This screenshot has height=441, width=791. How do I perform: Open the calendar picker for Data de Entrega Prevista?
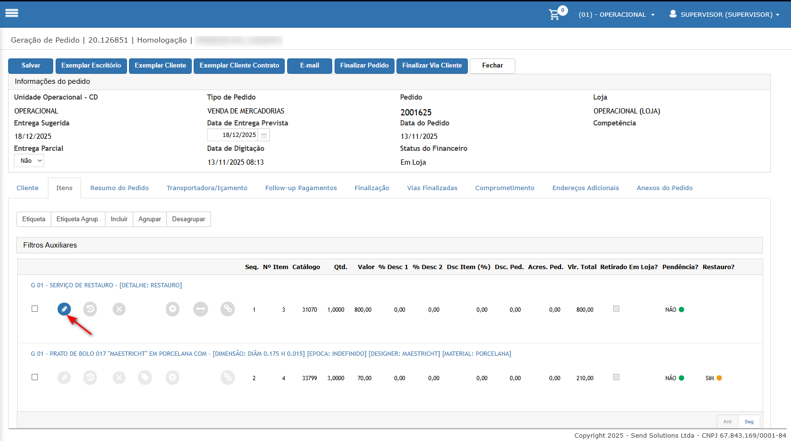264,136
